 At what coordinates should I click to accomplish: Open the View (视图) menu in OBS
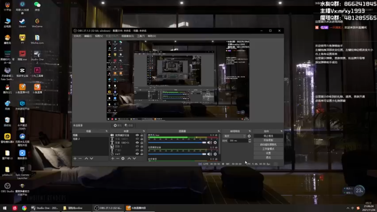click(x=99, y=36)
